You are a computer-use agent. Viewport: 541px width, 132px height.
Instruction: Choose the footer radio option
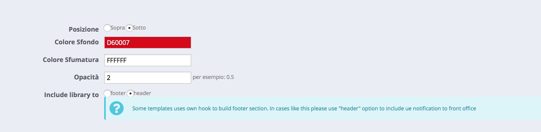point(107,93)
